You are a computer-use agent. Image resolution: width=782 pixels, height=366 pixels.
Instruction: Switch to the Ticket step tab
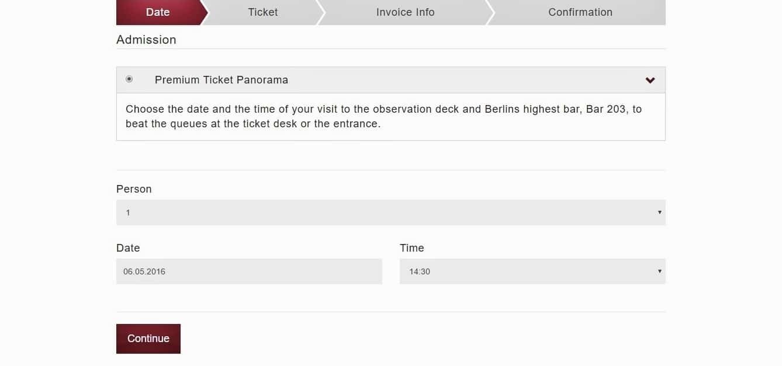(x=262, y=12)
